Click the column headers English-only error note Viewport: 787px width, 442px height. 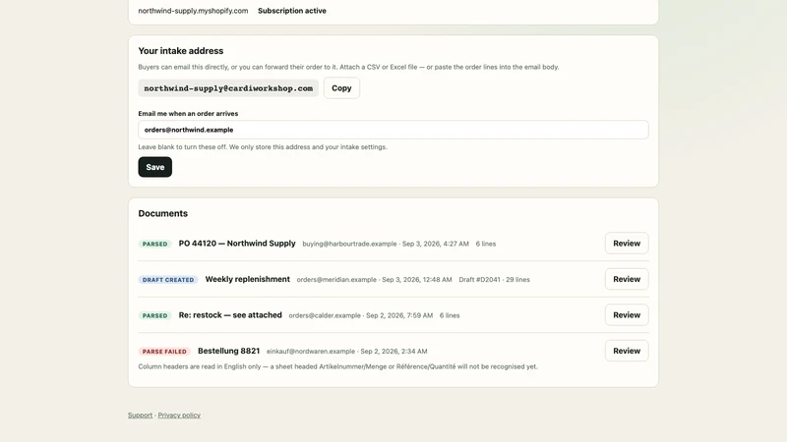coord(337,366)
